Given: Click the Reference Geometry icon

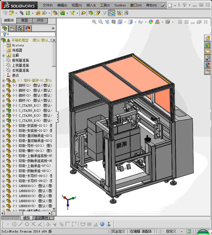Looking at the screenshot, I should tap(73, 13).
